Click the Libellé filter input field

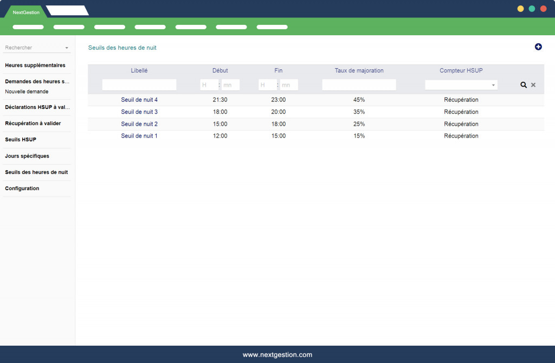pyautogui.click(x=139, y=85)
